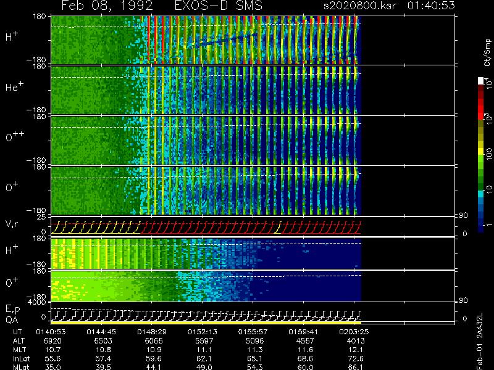
Task: Click the UT tick value '0159:41'
Action: 304,332
